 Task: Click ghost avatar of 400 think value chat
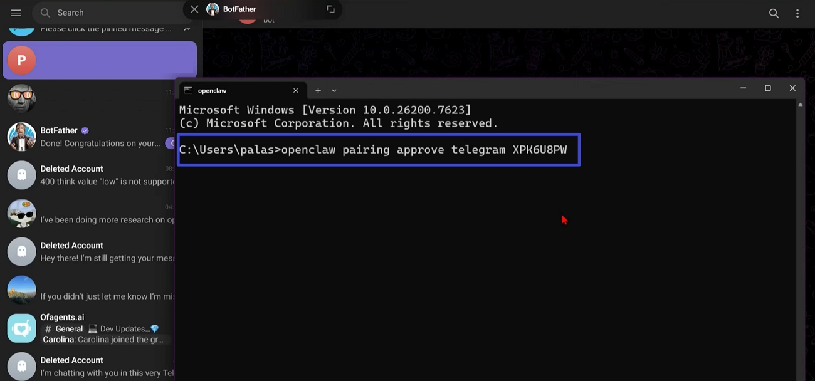coord(21,175)
